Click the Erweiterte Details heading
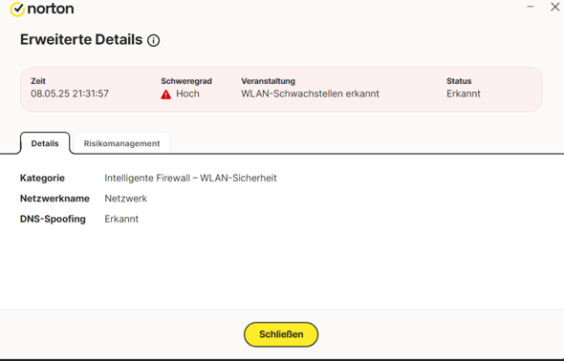This screenshot has width=564, height=361. 81,40
